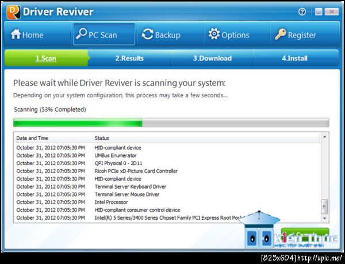Select the Intel(R) 5 Series/3400 Chipset row
The image size is (345, 264).
pyautogui.click(x=167, y=217)
